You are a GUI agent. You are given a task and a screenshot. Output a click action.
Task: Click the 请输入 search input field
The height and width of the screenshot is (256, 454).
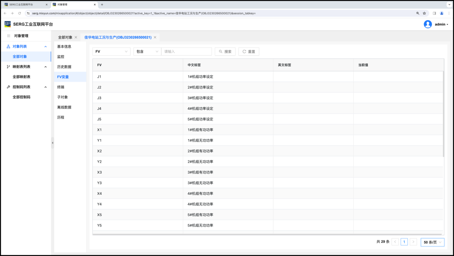(186, 52)
